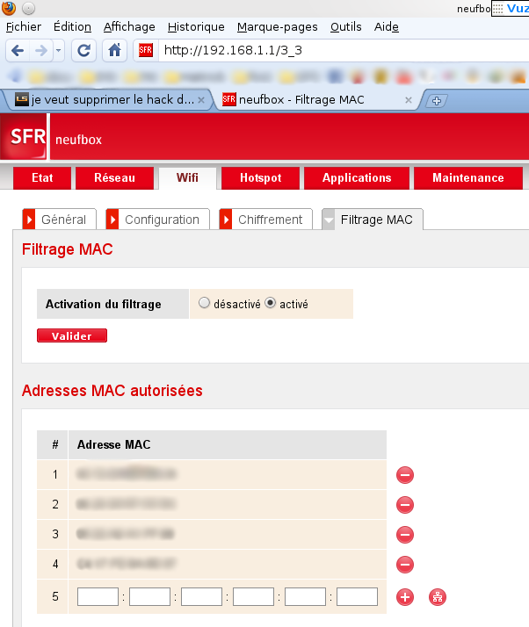
Task: Go back using the browser back arrow
Action: click(18, 51)
